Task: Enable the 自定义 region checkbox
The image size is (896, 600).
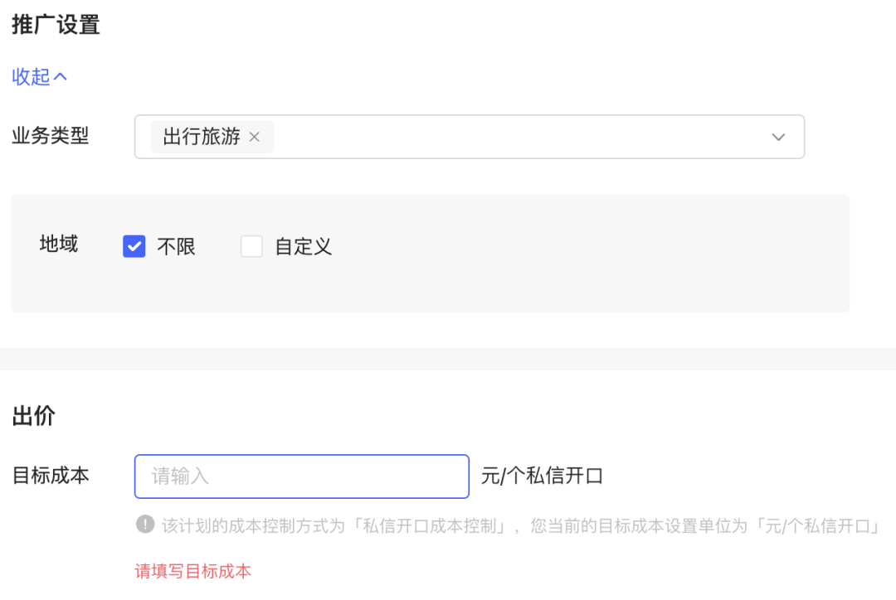Action: click(252, 246)
